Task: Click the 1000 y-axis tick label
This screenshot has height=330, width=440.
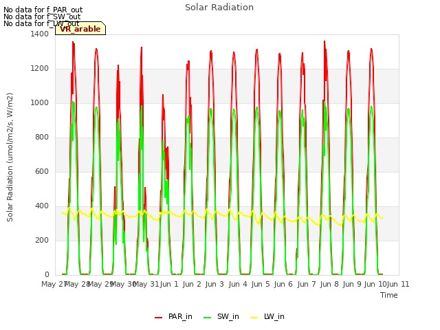Action: (x=40, y=102)
